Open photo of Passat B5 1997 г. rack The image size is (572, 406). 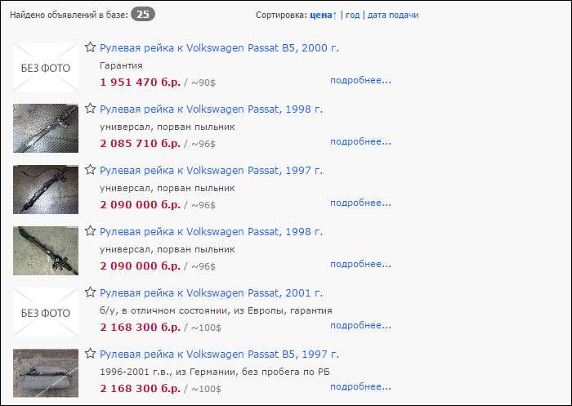point(46,373)
